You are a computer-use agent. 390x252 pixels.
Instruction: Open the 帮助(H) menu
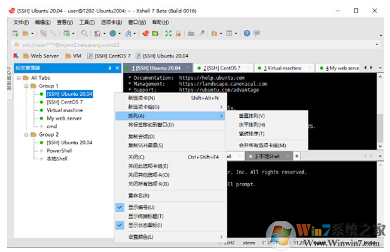(160, 23)
